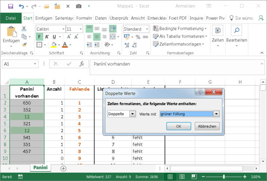Copy the selected cells
Viewport: 267px width, 181px height.
[x=24, y=37]
